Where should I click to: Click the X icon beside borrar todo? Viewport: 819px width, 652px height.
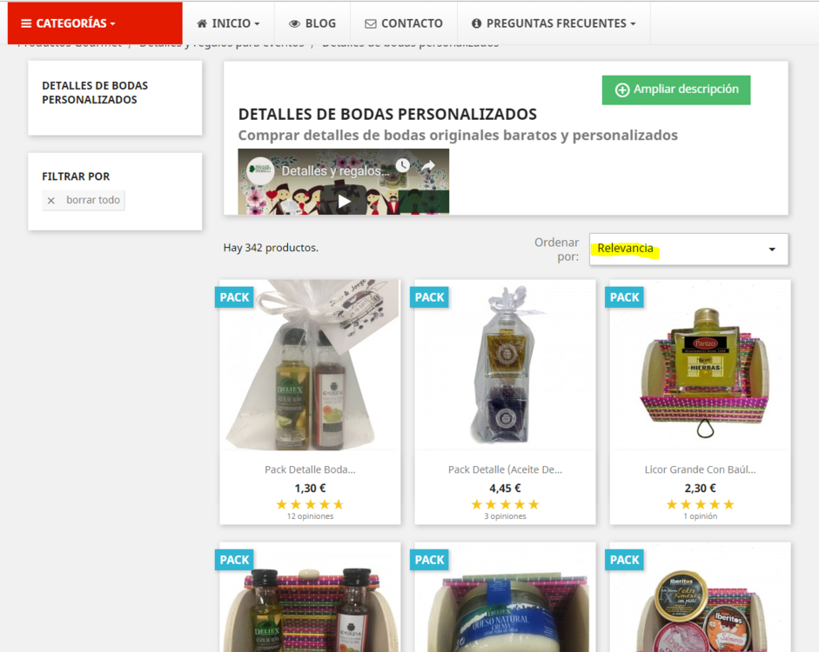[51, 200]
